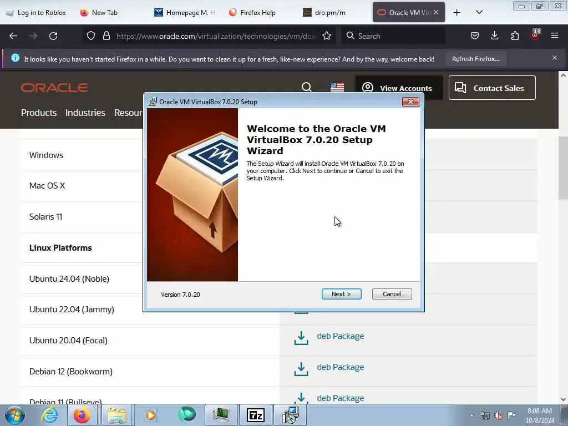Click the VirtualBox installer taskbar icon
The image size is (568, 426).
pos(290,415)
